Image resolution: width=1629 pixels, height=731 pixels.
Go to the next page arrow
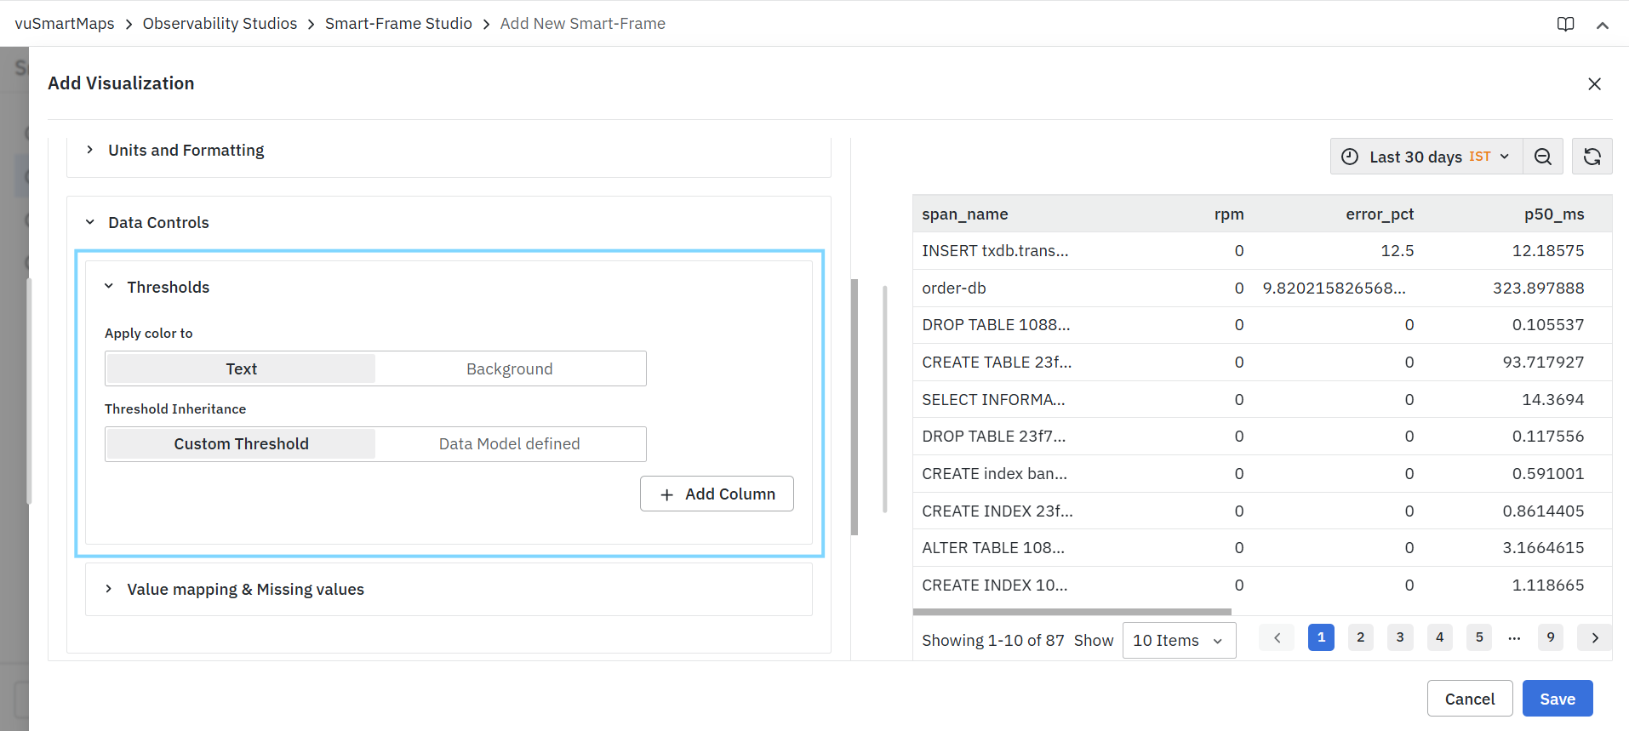pyautogui.click(x=1595, y=637)
